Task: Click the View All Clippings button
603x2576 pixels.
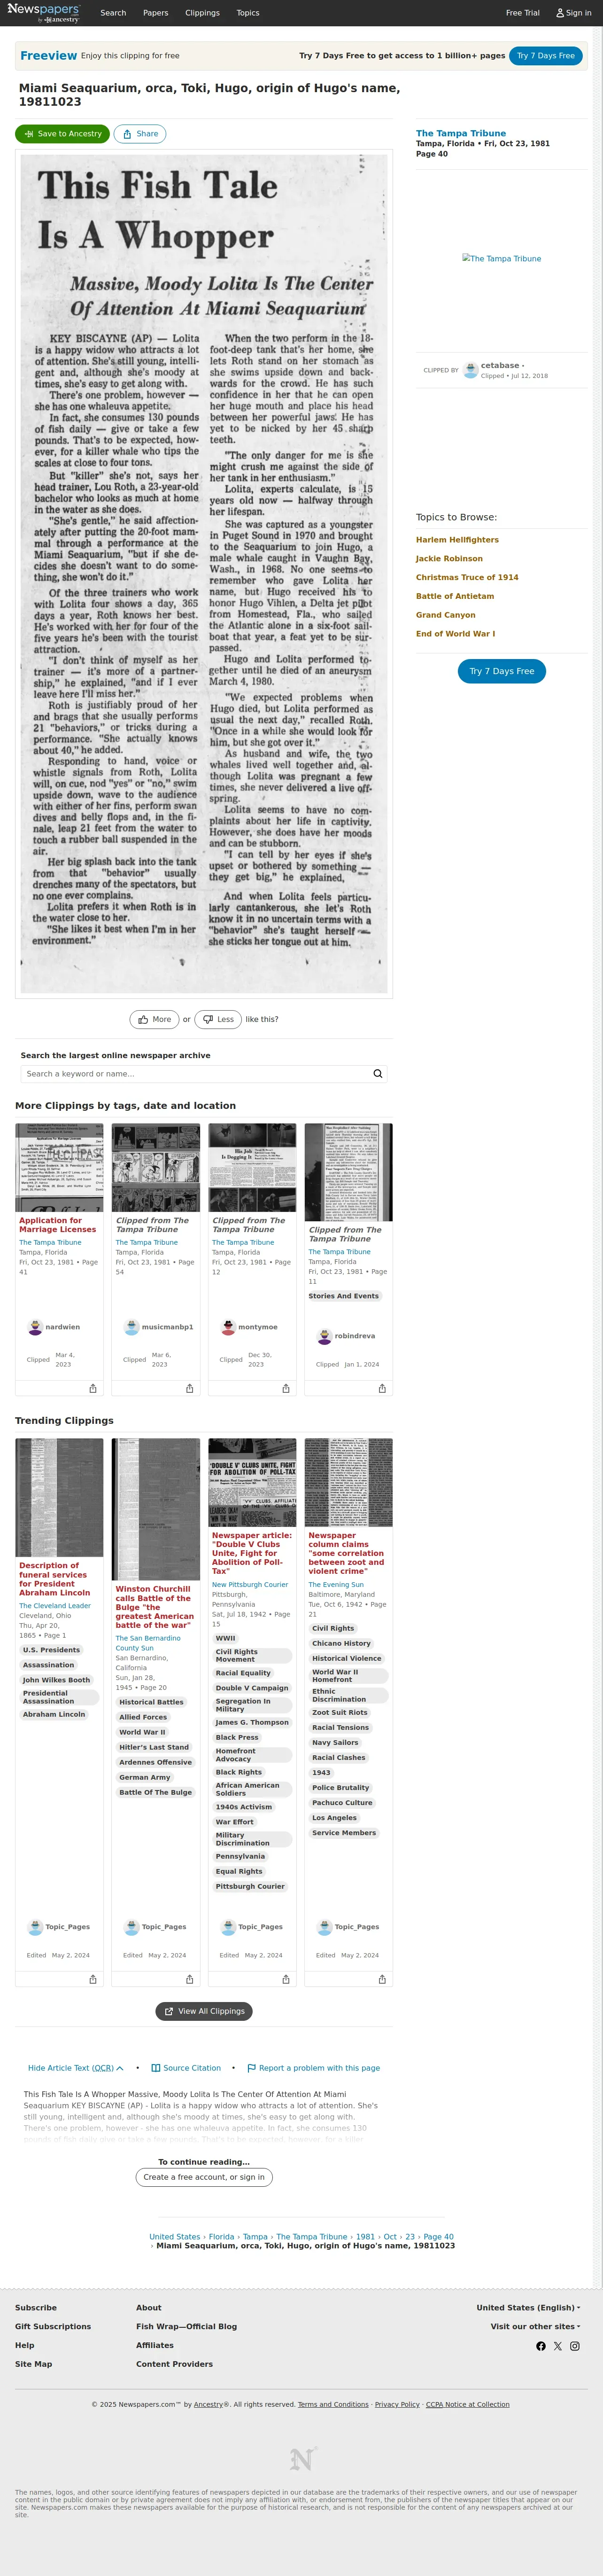Action: coord(204,2011)
